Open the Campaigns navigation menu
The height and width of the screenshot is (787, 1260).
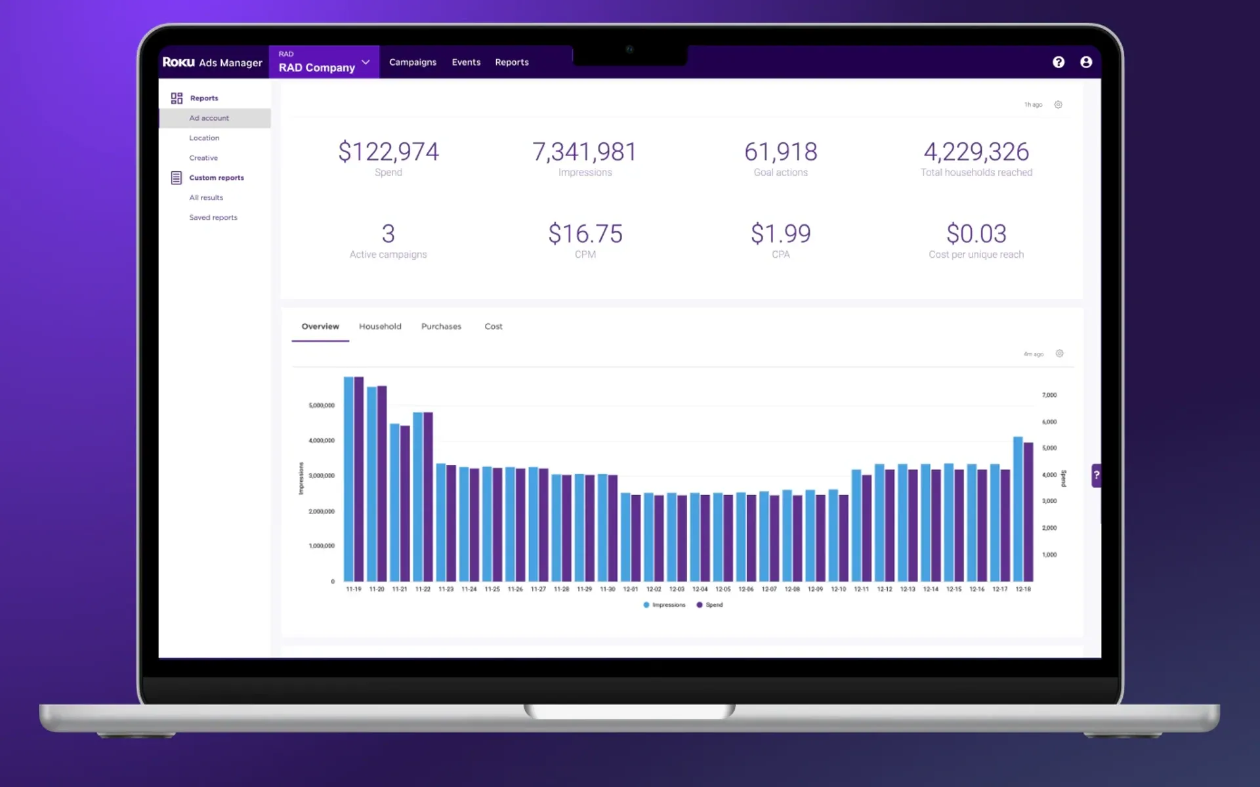(413, 62)
